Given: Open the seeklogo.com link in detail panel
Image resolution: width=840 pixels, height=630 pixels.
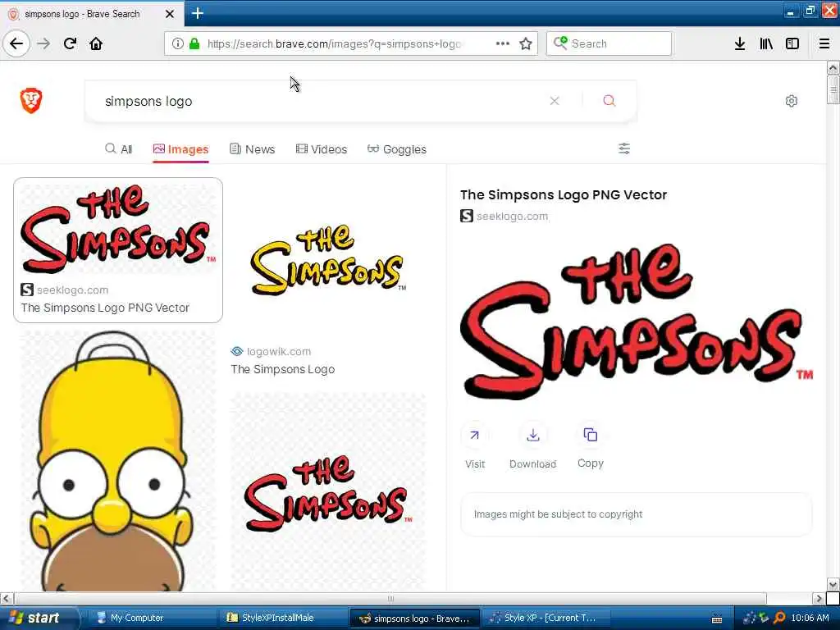Looking at the screenshot, I should coord(512,217).
